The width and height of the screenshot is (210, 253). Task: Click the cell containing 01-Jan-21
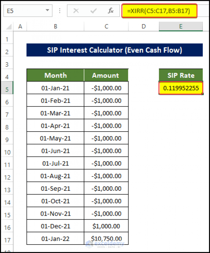coord(55,88)
